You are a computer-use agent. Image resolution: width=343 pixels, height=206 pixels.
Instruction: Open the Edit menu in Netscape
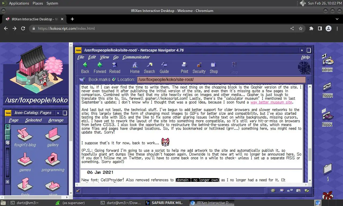(x=92, y=57)
